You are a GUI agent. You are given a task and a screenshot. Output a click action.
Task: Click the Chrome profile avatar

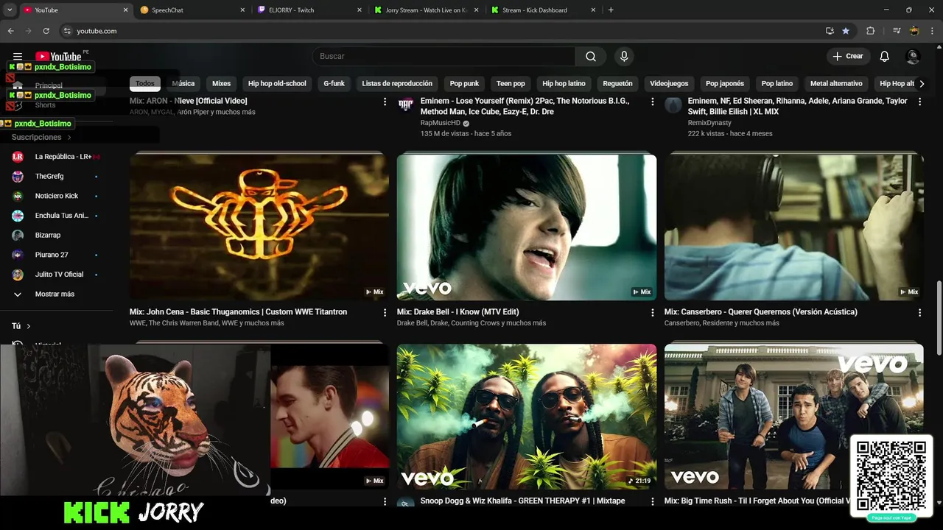(914, 31)
